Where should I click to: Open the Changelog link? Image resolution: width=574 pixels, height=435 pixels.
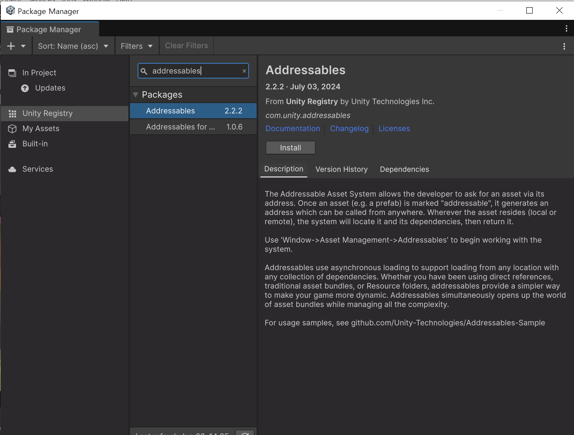349,128
